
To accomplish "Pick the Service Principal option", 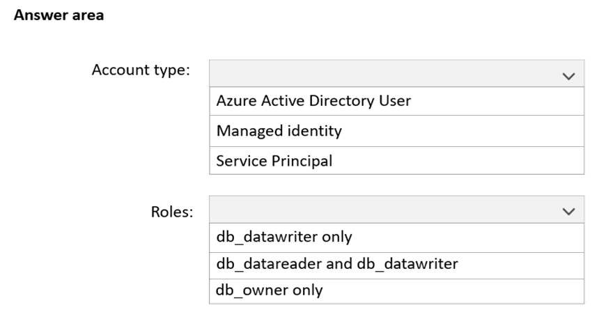I will pyautogui.click(x=396, y=160).
